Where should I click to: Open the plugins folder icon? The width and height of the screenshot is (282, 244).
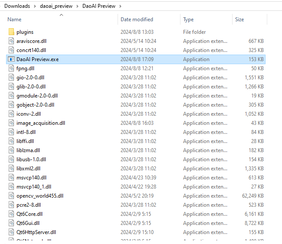coord(11,32)
